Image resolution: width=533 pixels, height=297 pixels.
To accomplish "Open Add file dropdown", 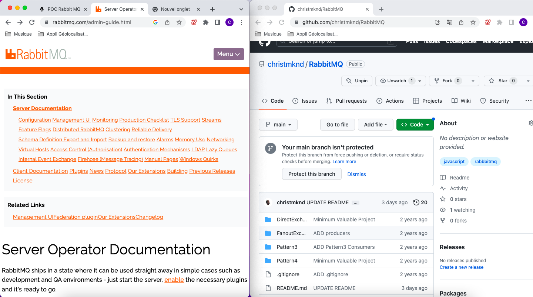I will (x=375, y=125).
